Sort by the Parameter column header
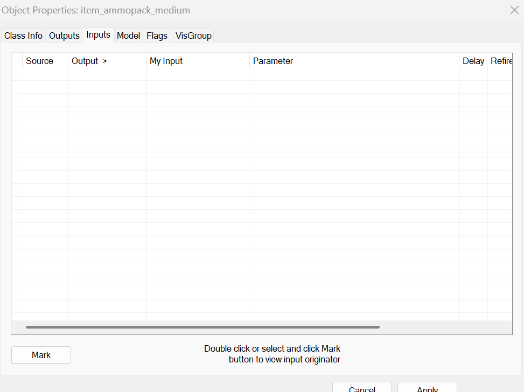524x392 pixels. (354, 61)
